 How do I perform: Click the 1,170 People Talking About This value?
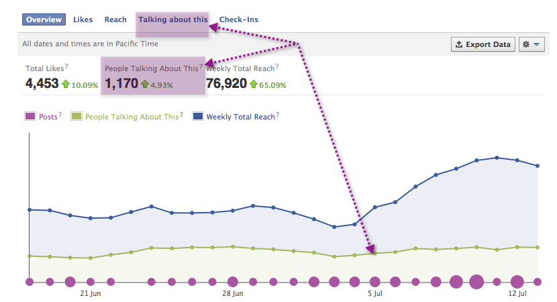(121, 84)
